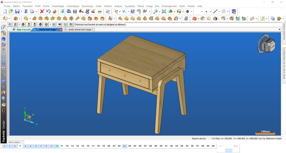This screenshot has width=286, height=153.
Task: Click the blue information icon in the toolbar
Action: [x=26, y=11]
